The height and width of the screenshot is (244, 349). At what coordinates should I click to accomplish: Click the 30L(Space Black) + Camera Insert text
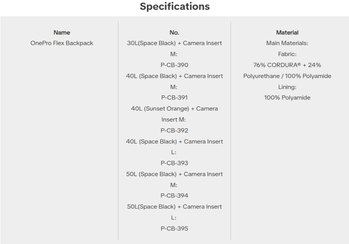(174, 43)
